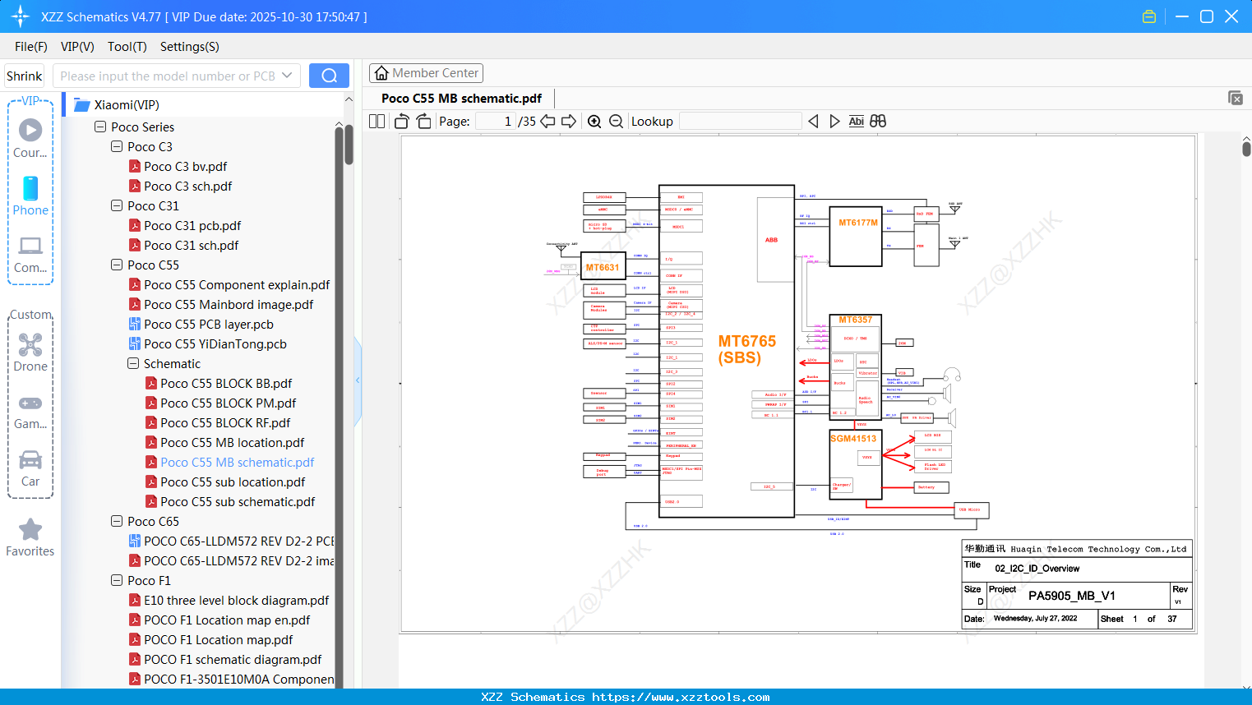Select the Poco C55 MB schematic.pdf tab
The image size is (1252, 705).
pos(461,98)
